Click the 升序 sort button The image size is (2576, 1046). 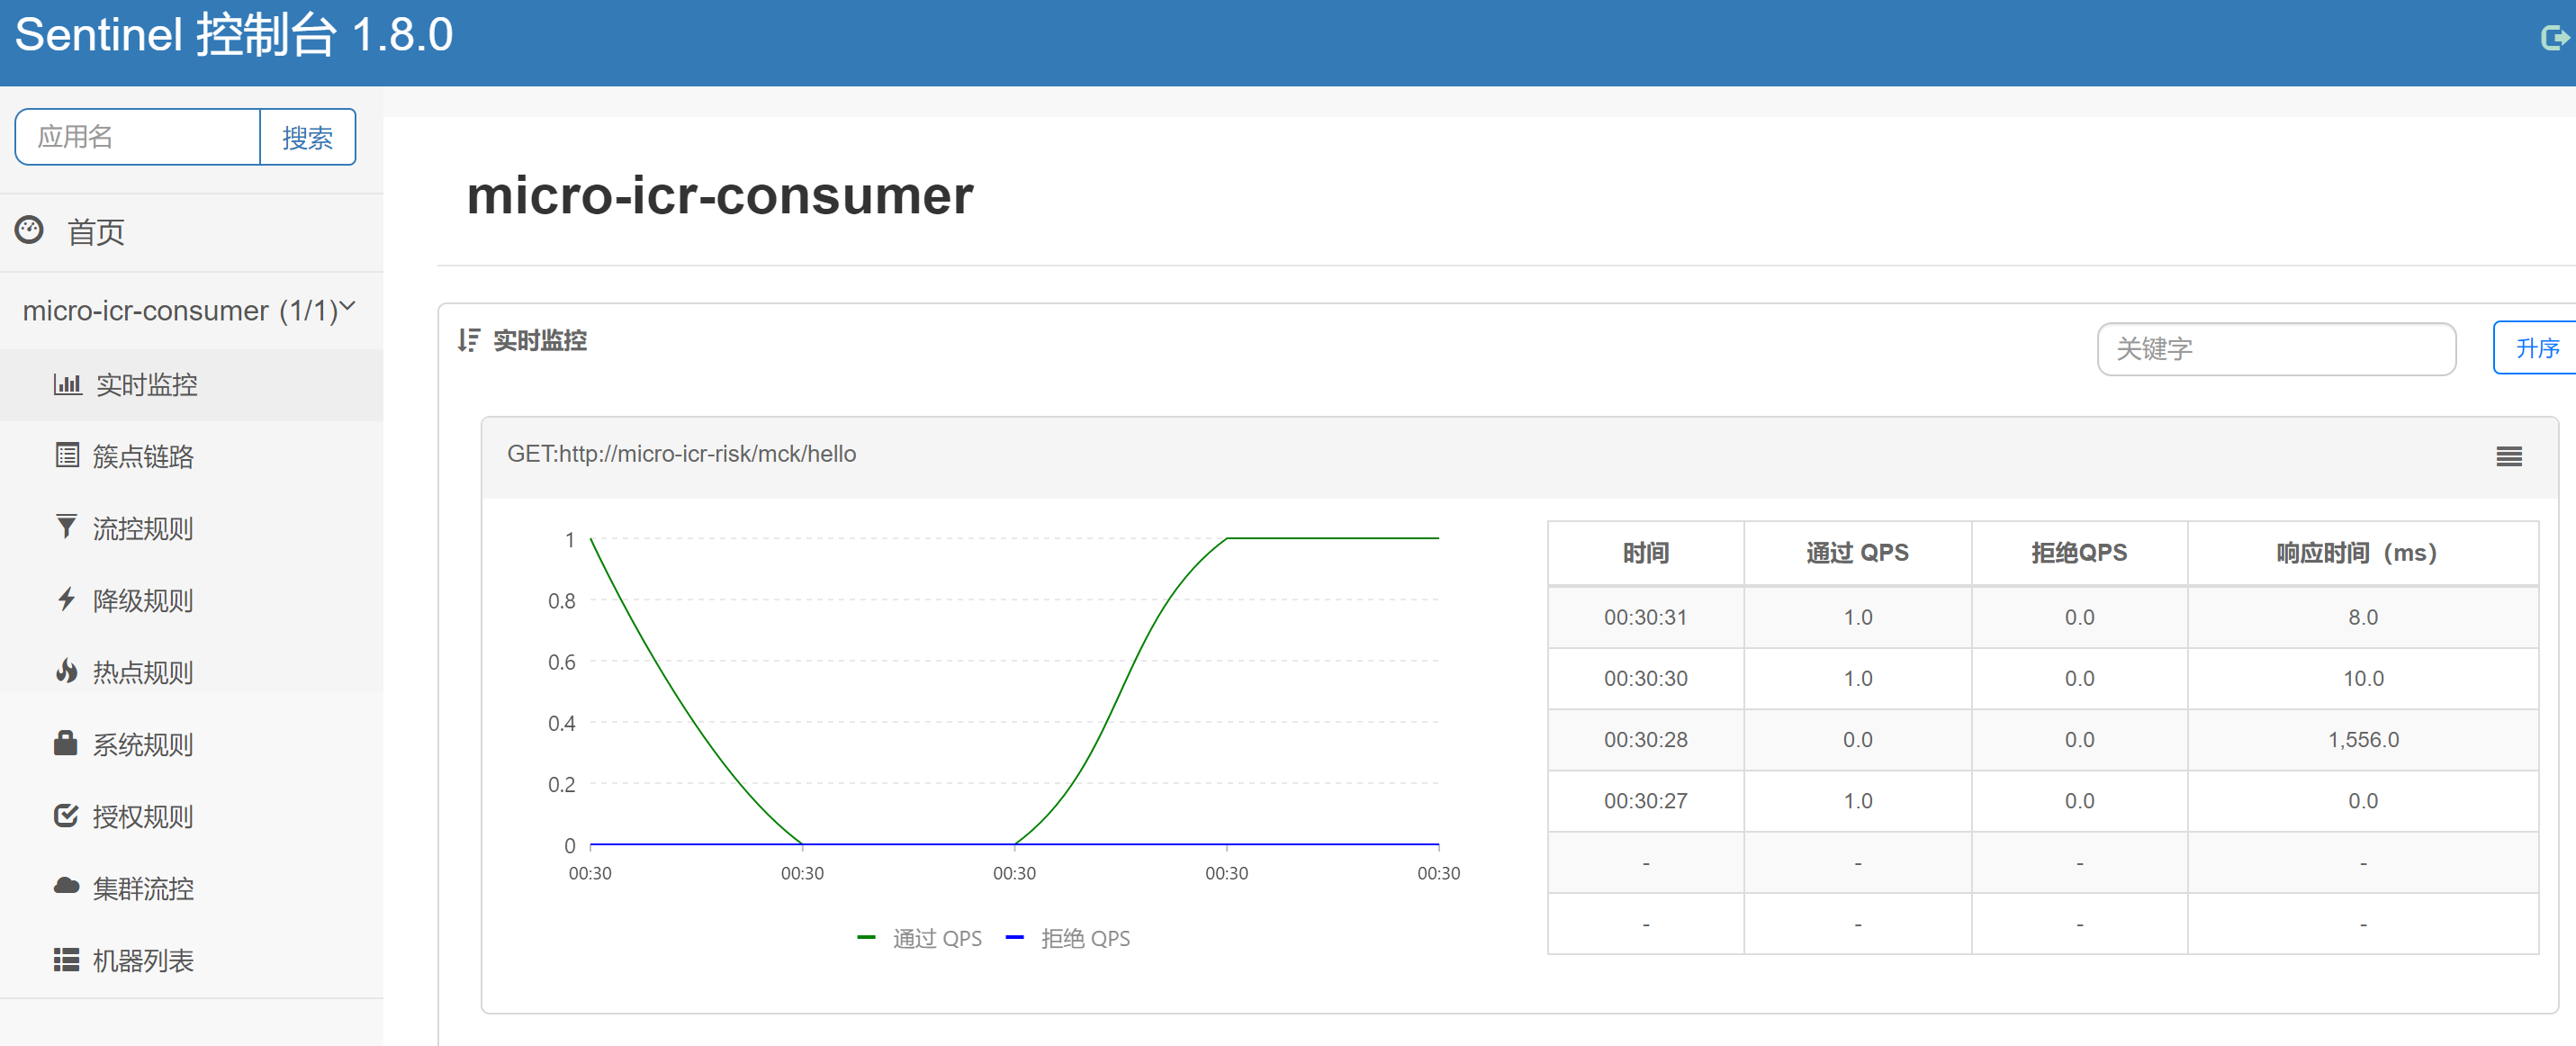[x=2536, y=348]
